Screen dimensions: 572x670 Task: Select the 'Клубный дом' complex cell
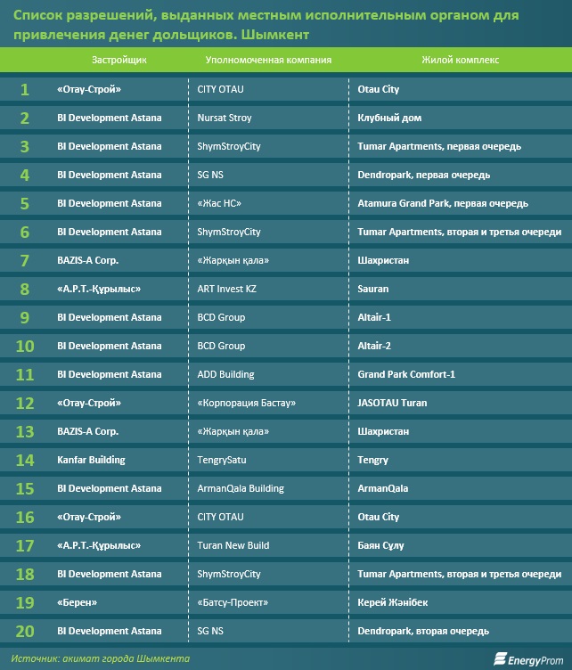(389, 118)
